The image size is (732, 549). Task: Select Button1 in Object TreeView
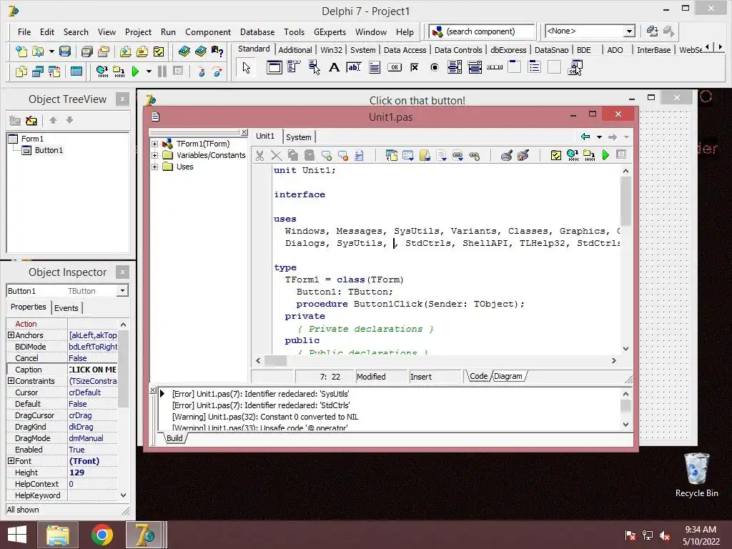(49, 150)
